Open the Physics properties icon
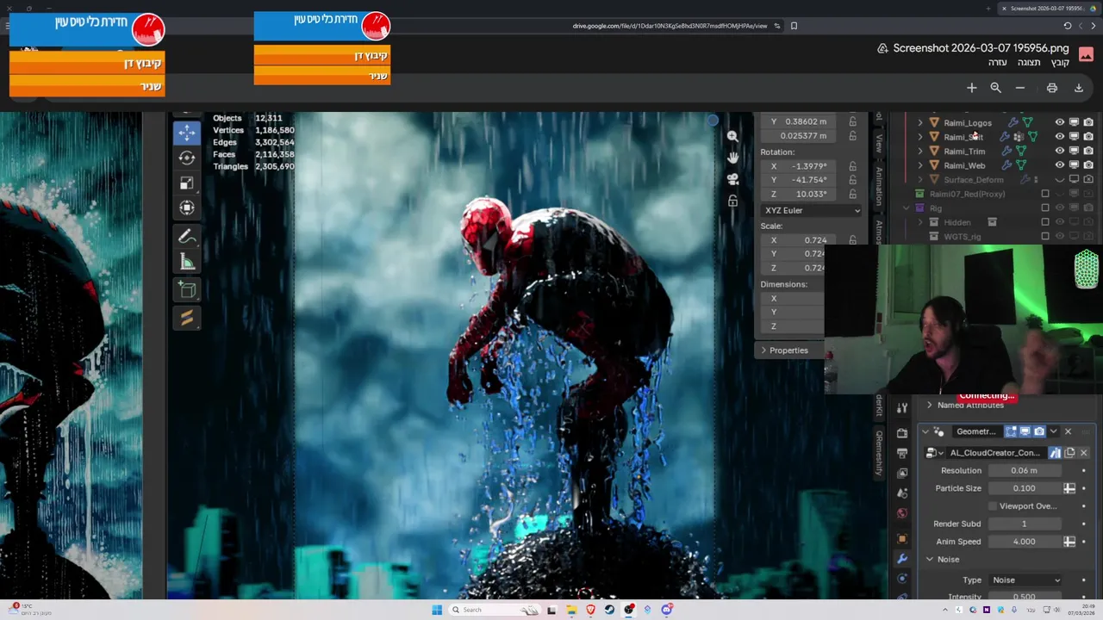 tap(902, 579)
